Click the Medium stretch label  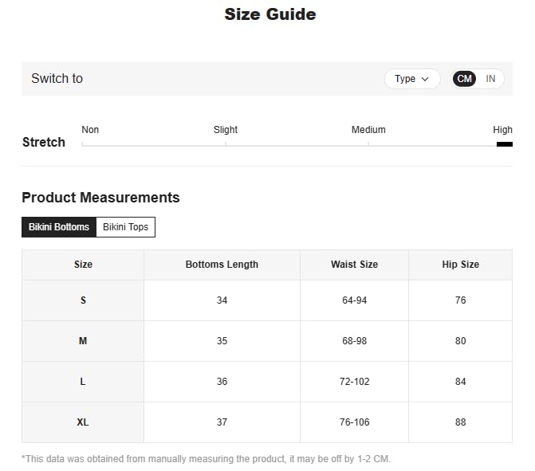click(x=368, y=130)
